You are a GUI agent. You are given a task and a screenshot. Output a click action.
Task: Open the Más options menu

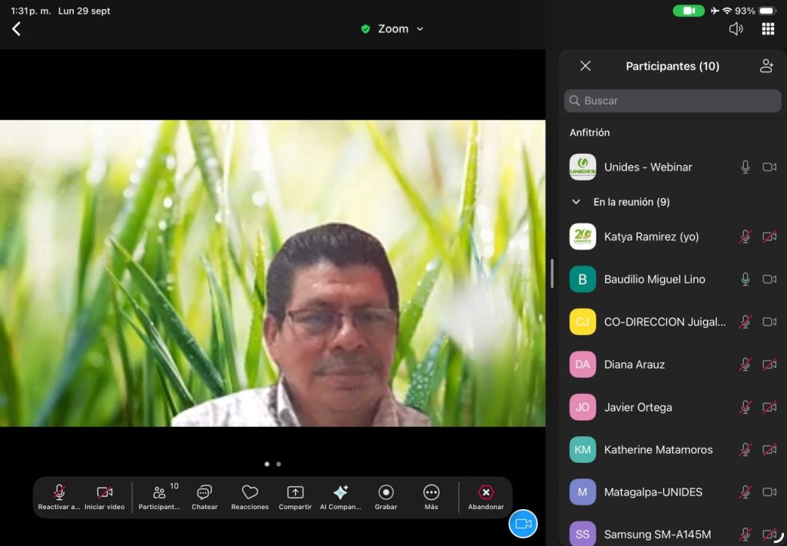431,493
